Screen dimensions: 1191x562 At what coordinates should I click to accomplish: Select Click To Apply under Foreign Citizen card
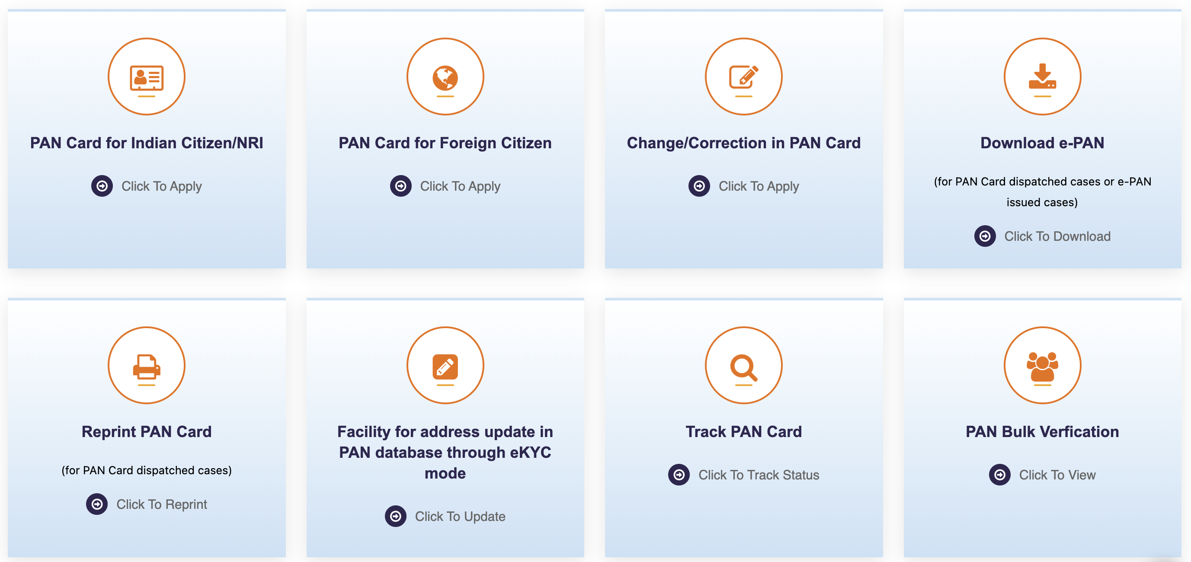(460, 186)
